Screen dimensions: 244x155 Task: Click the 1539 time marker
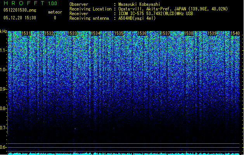[x=212, y=33]
